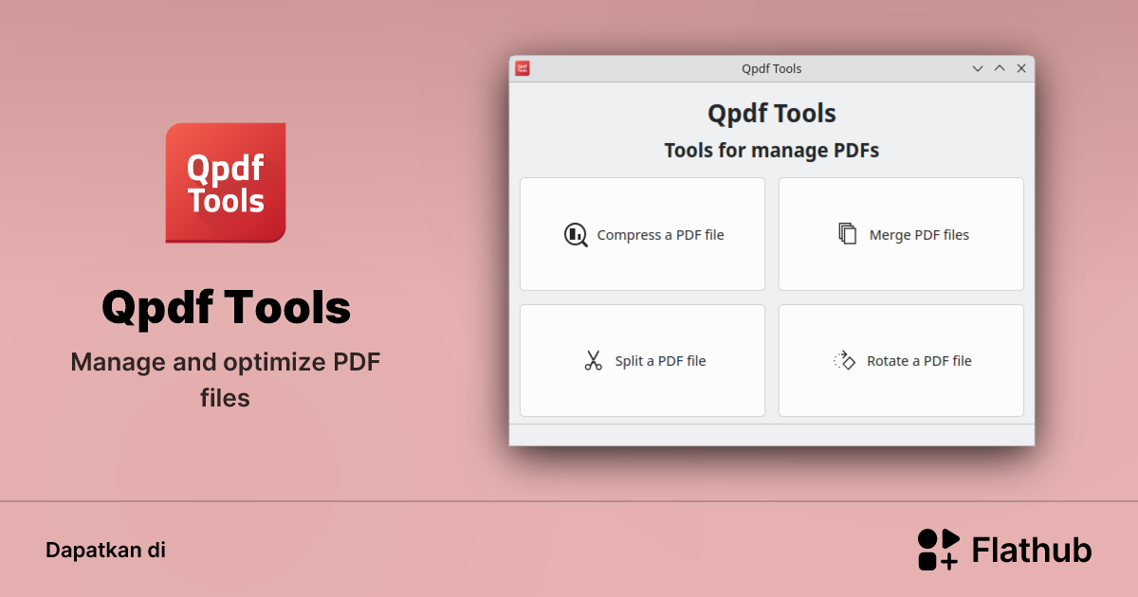Screen dimensions: 1138x597
Task: Select the scissors icon on Split a PDF file
Action: point(594,360)
